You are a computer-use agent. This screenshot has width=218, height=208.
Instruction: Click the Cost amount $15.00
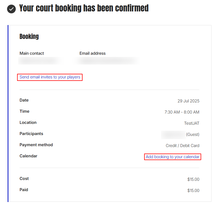pos(193,179)
